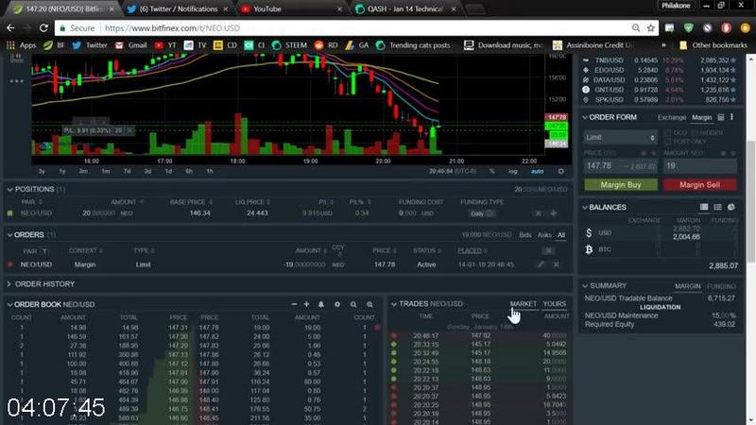The width and height of the screenshot is (756, 425).
Task: Switch balances to list view
Action: (x=717, y=207)
